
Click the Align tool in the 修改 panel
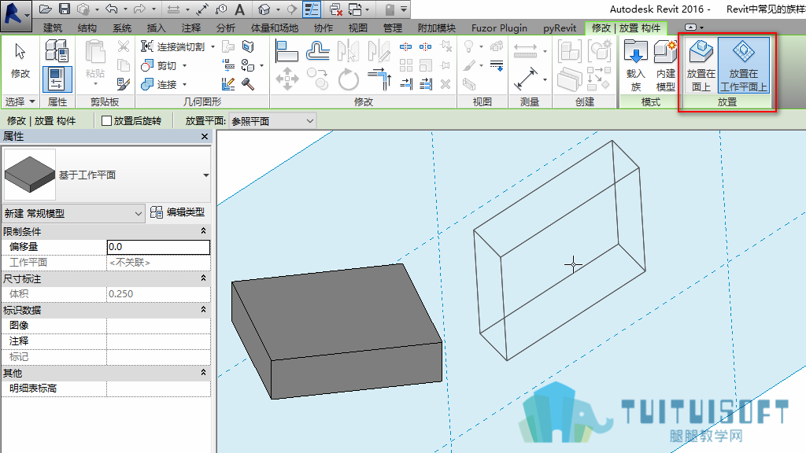tap(287, 51)
